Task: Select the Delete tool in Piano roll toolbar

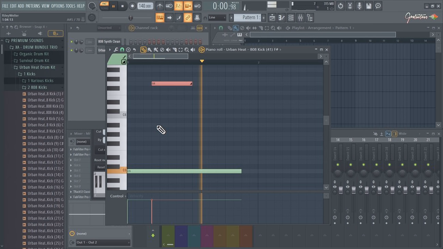Action: tap(162, 50)
